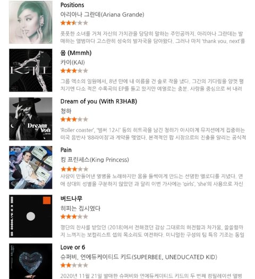The height and width of the screenshot is (279, 255).
Task: Open the Positions title link
Action: (72, 5)
